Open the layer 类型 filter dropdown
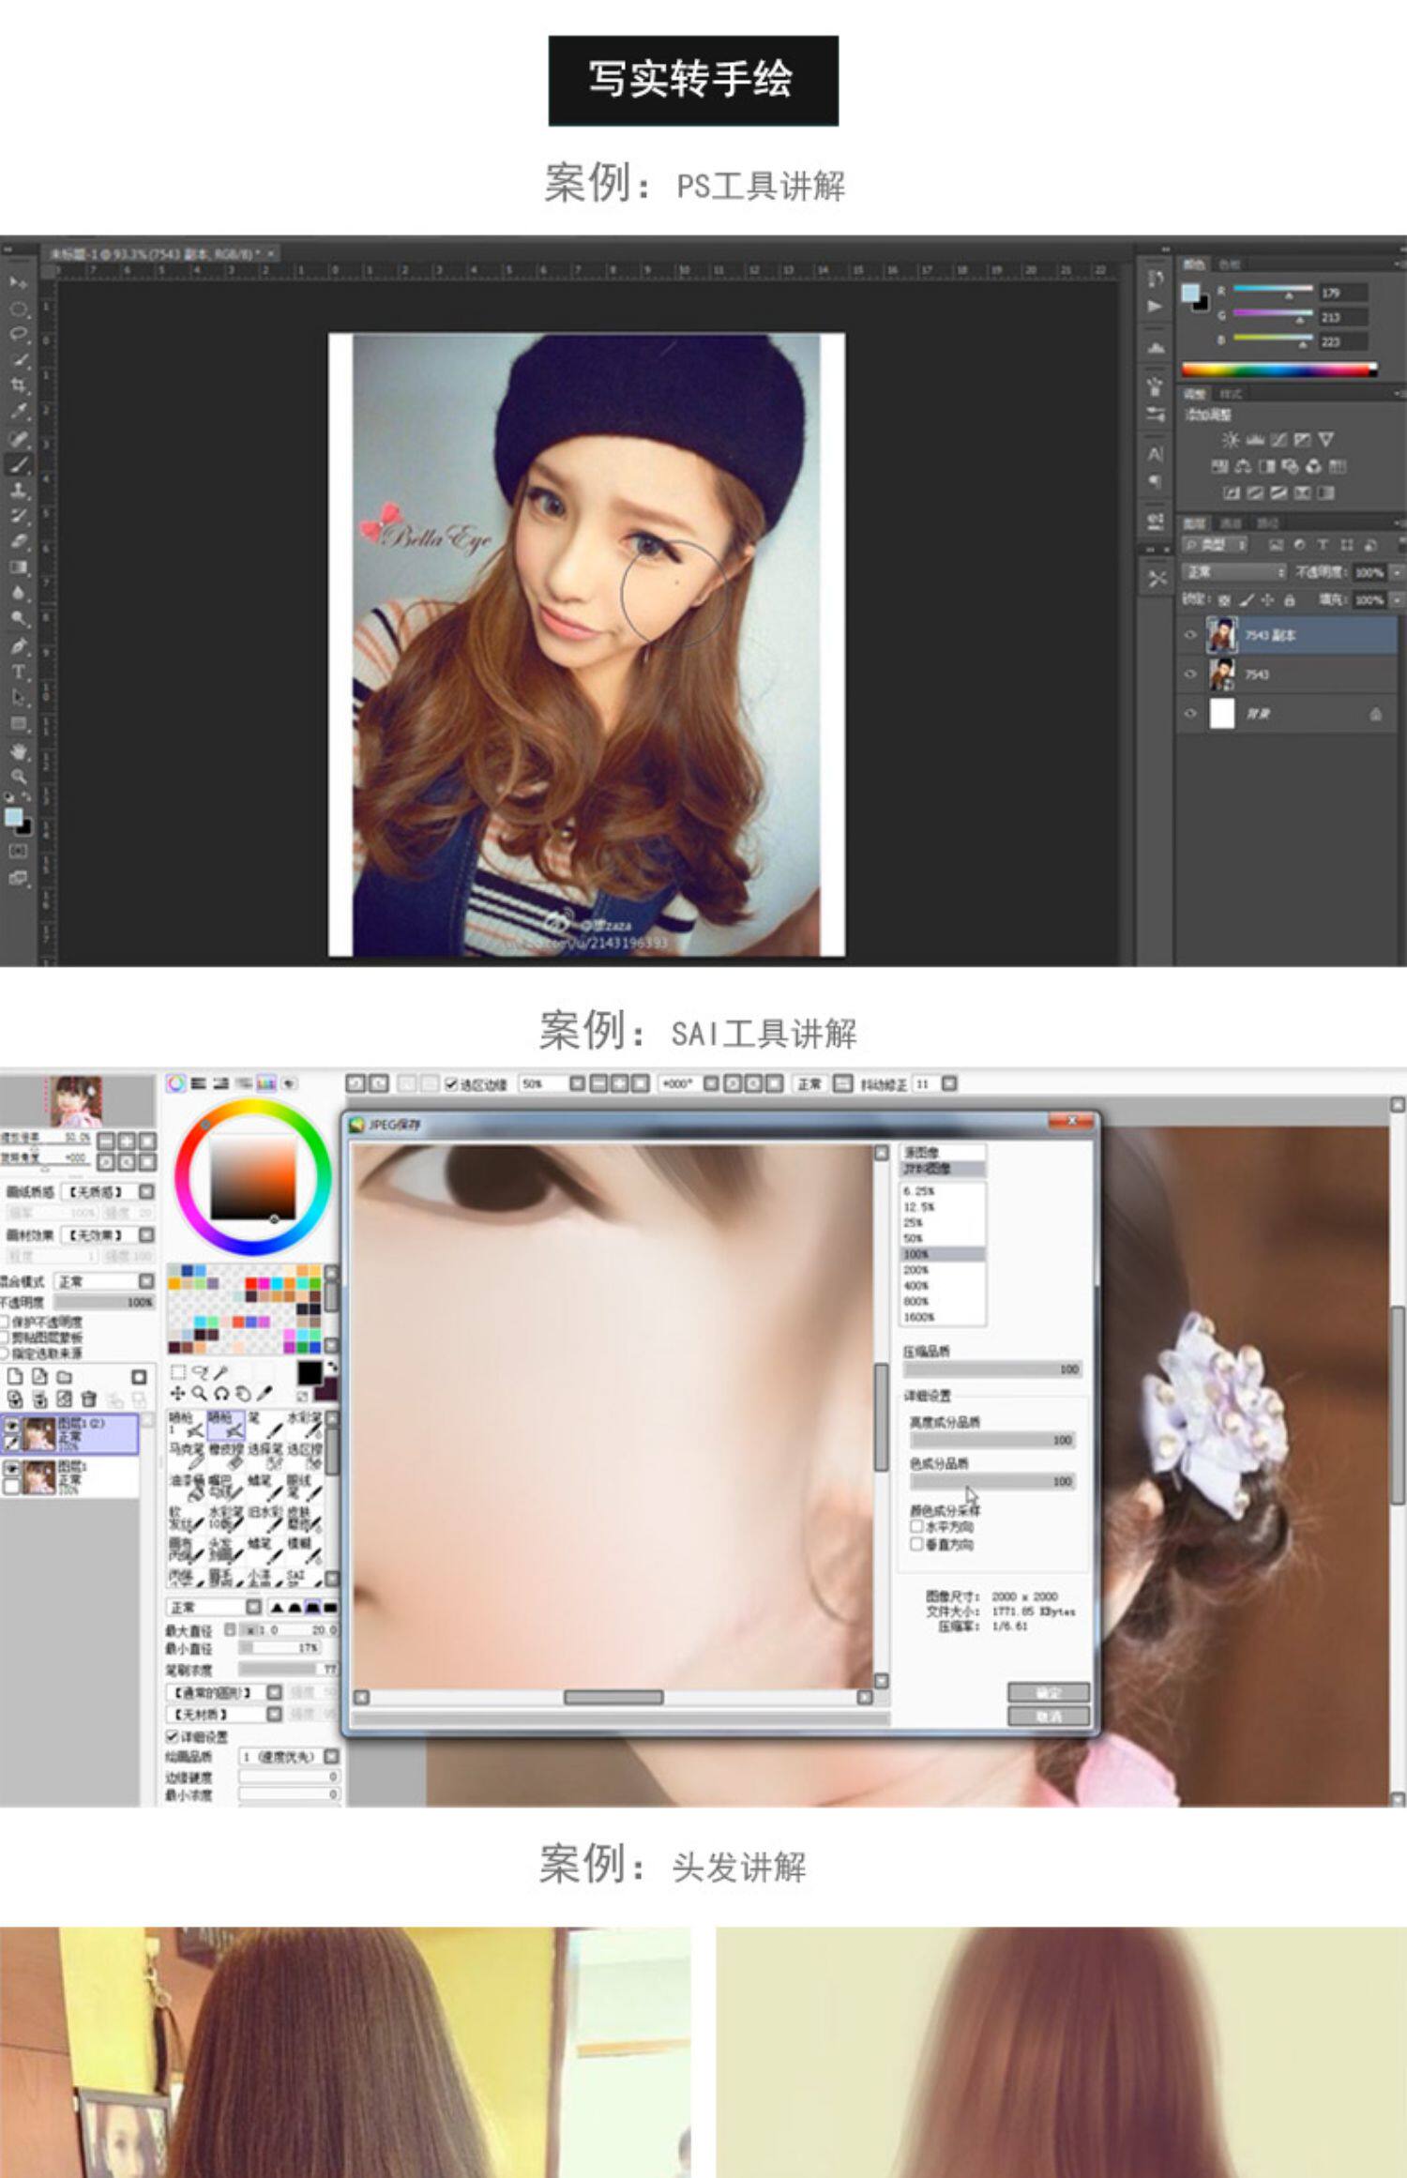1407x2178 pixels. pos(1215,544)
